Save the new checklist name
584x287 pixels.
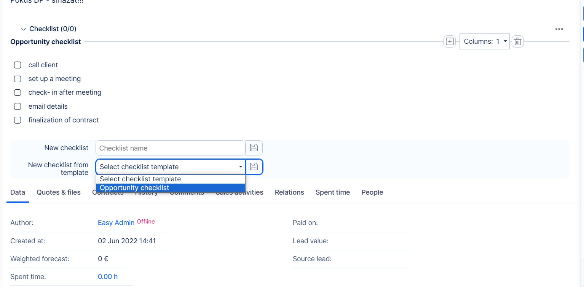pos(254,148)
